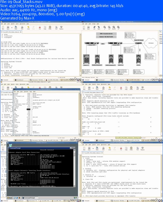Screen dimensions: 163x202
Task: Close the Notes document tab in 00:35:55 frame
Action: (102, 153)
